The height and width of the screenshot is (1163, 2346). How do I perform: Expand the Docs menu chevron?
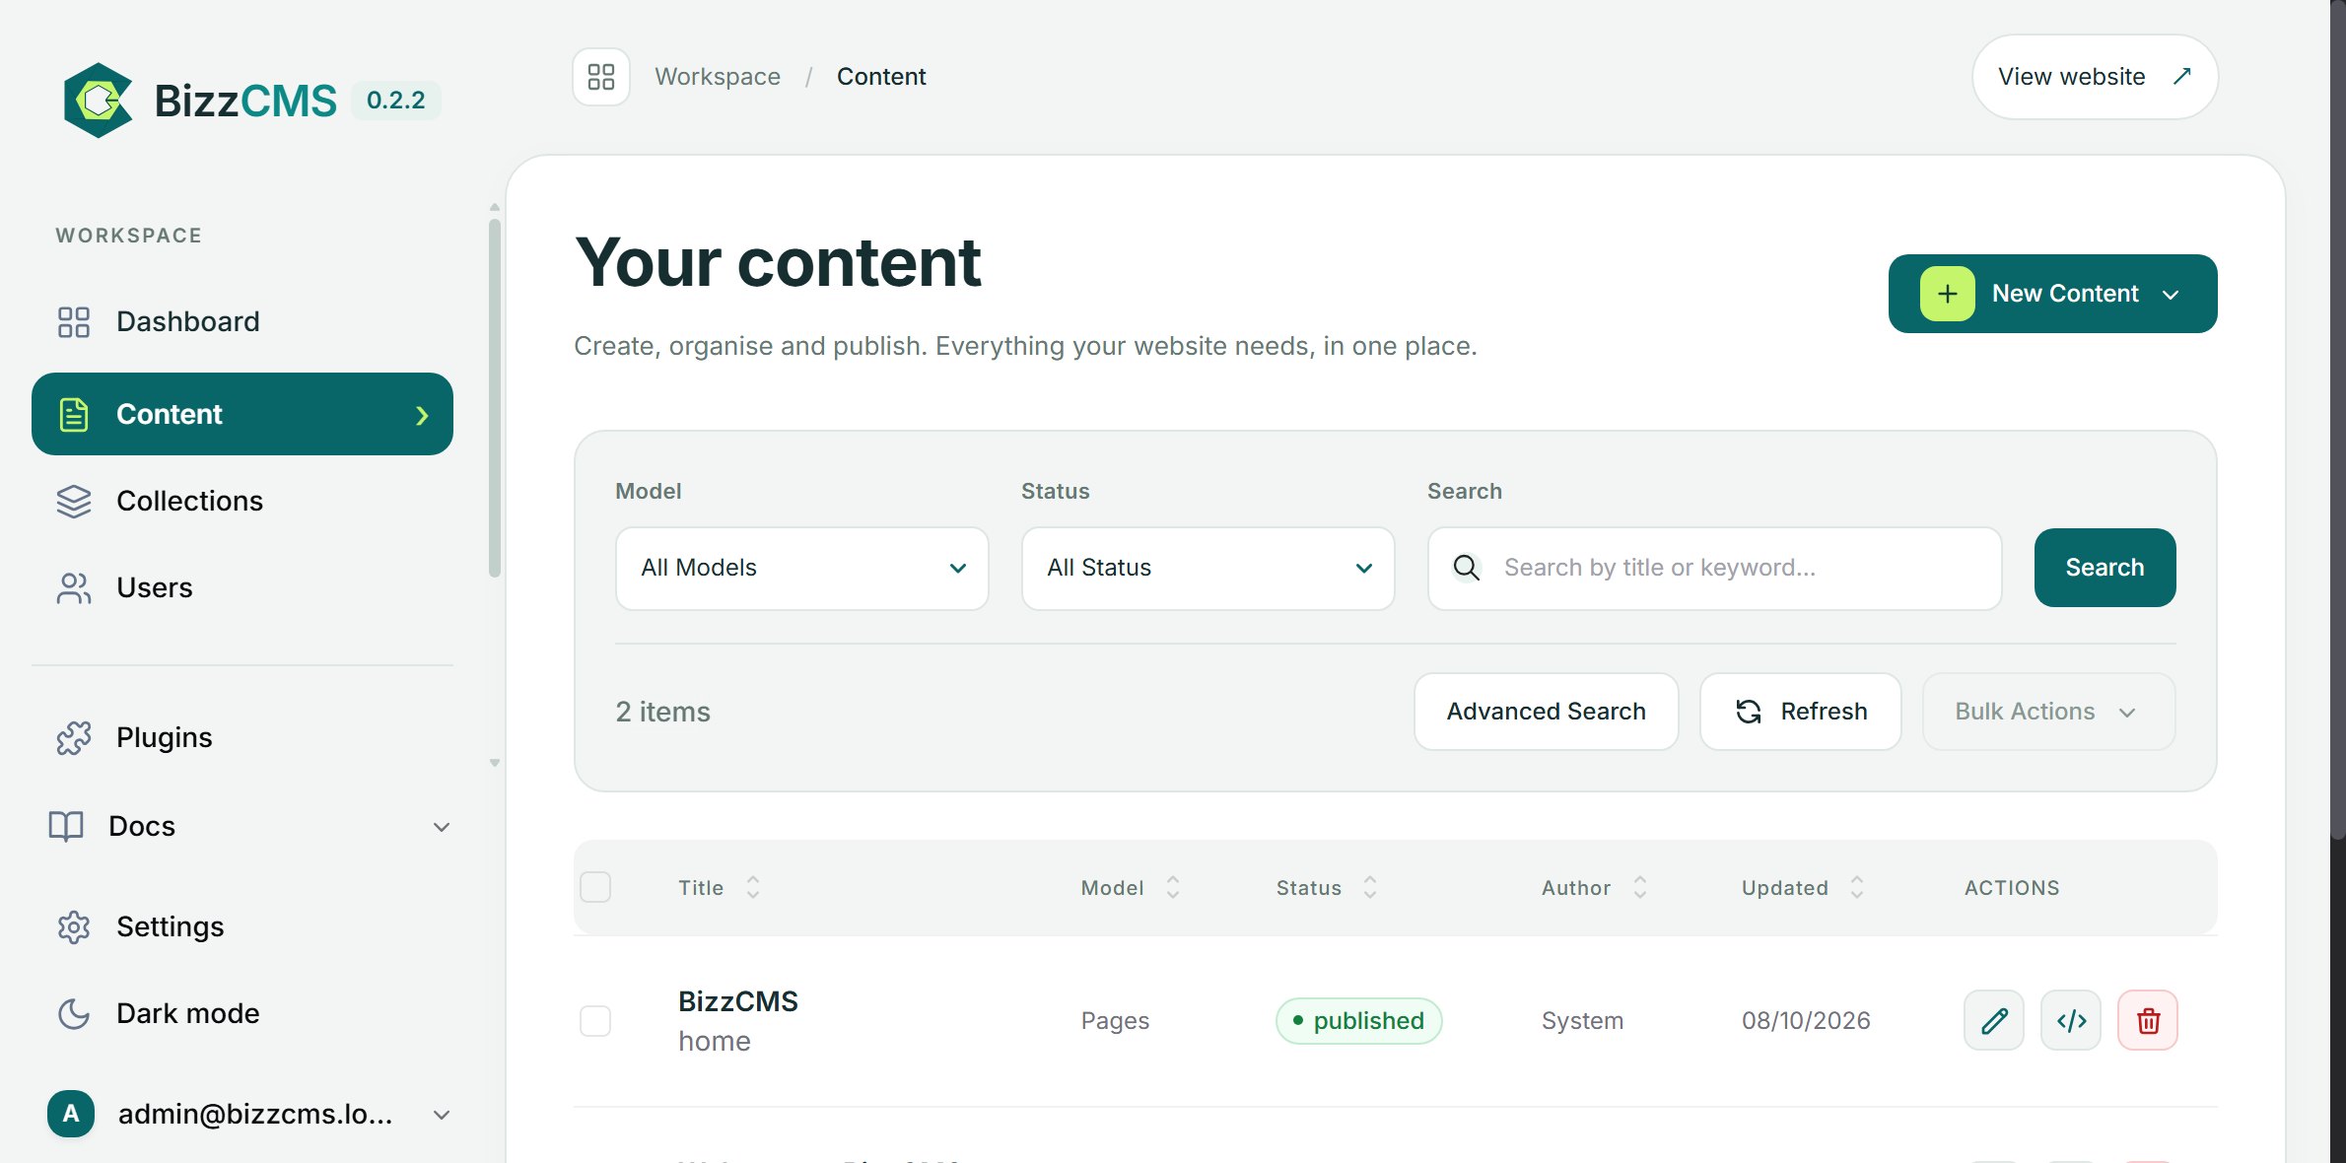(442, 827)
